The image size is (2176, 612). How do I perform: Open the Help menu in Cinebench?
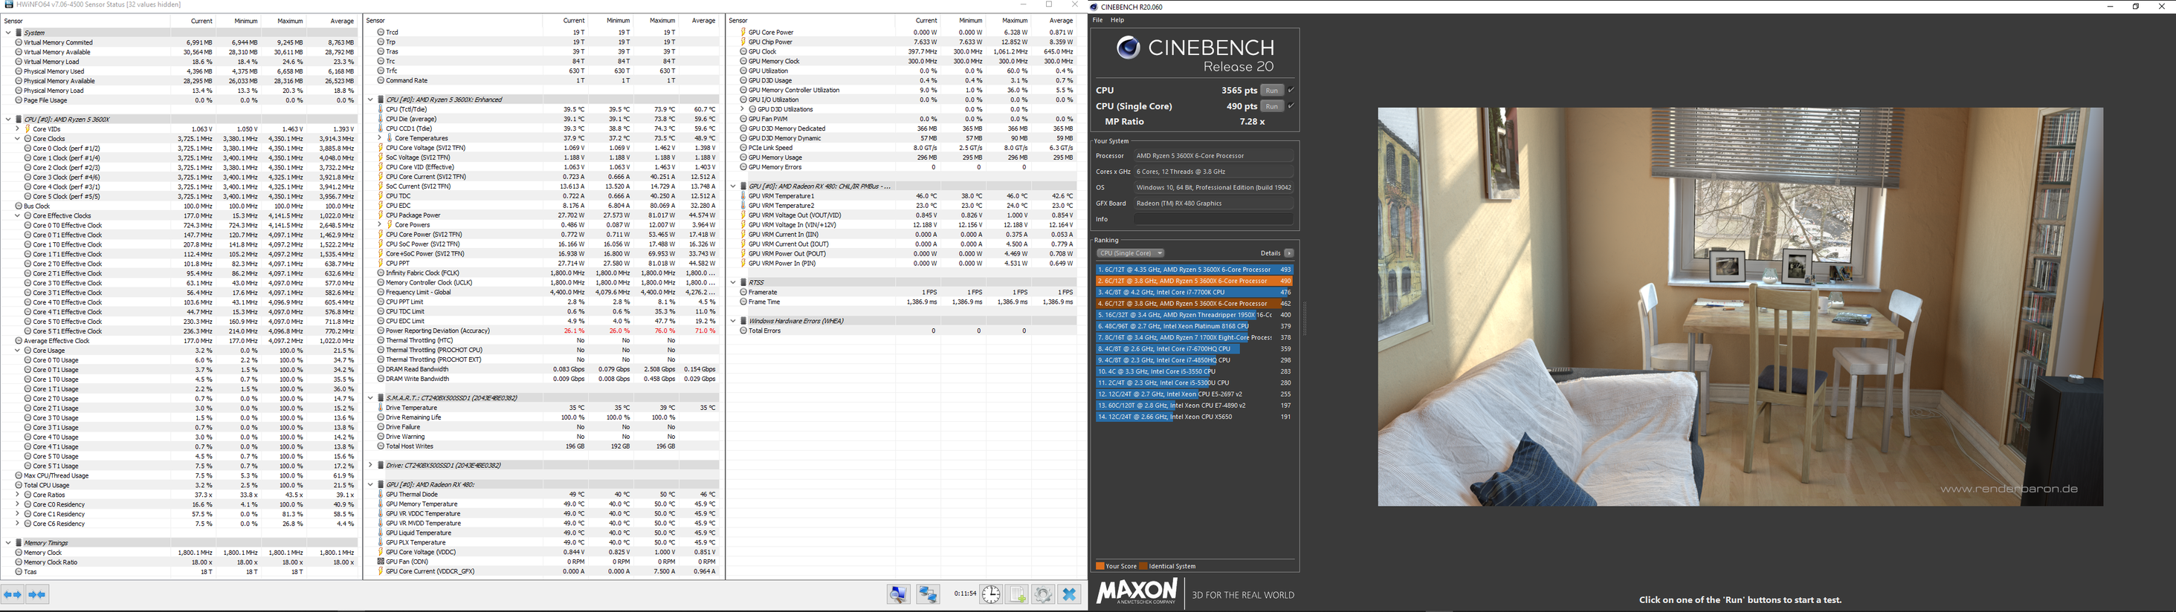tap(1117, 20)
